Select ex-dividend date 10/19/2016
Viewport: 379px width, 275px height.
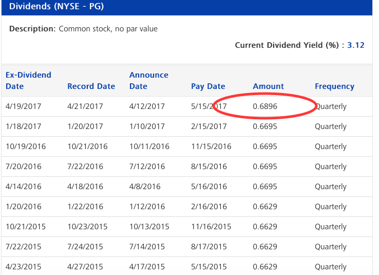pos(26,146)
